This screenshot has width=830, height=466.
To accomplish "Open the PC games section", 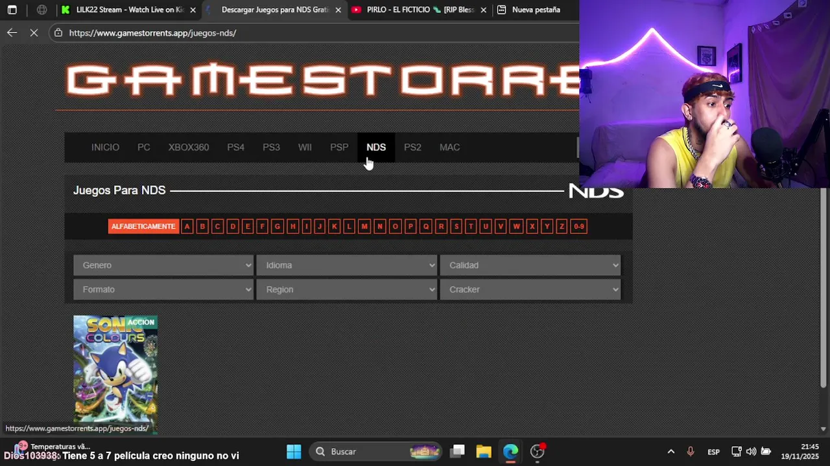I will coord(143,147).
